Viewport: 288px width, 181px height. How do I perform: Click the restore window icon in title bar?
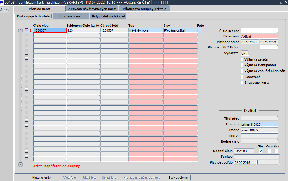coord(281,2)
